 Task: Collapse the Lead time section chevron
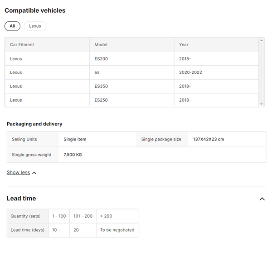tap(262, 199)
